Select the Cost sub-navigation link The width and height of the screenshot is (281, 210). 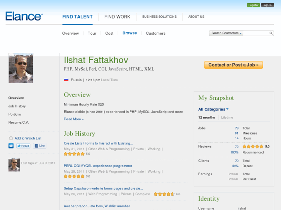[x=109, y=34]
